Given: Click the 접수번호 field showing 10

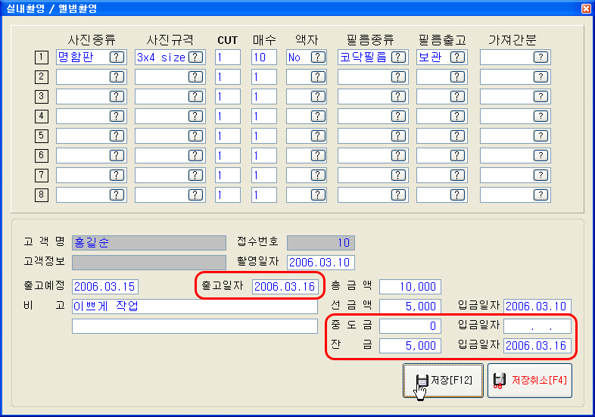Looking at the screenshot, I should [x=321, y=243].
